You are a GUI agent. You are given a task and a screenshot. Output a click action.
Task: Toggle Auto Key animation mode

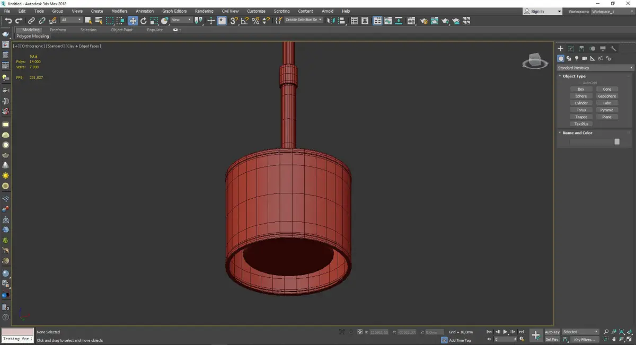pos(552,332)
